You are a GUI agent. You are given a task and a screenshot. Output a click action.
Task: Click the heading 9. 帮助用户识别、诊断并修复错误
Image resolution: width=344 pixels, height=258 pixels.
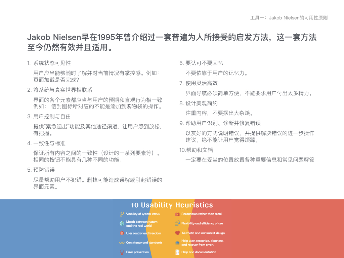click(220, 123)
